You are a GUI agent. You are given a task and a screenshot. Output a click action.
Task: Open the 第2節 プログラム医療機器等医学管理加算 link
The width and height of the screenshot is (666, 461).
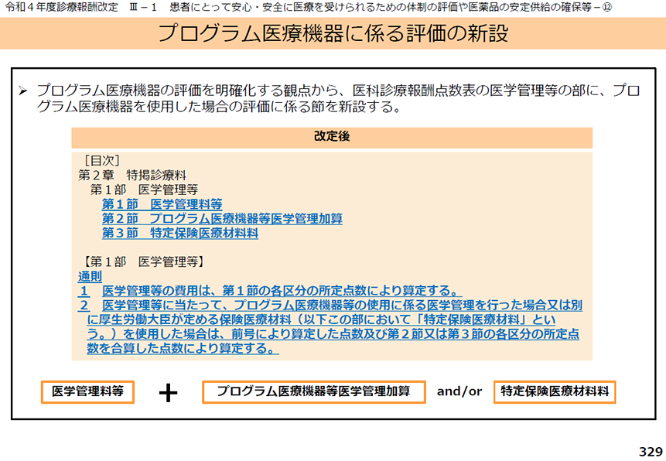coord(222,219)
